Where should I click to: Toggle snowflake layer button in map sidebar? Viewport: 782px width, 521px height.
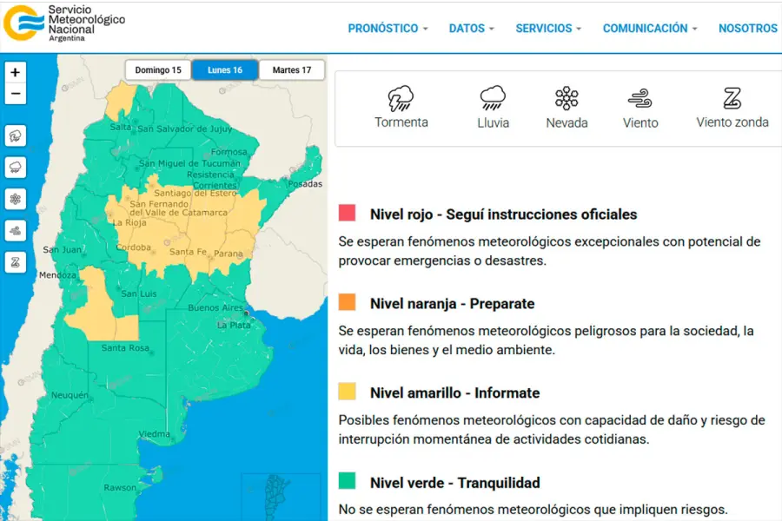coord(16,199)
